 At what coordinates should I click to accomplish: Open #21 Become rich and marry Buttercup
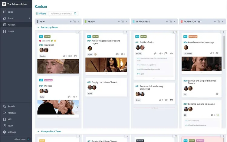pos(149,88)
